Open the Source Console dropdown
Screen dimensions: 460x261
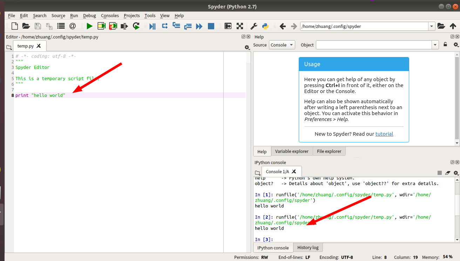pos(282,45)
